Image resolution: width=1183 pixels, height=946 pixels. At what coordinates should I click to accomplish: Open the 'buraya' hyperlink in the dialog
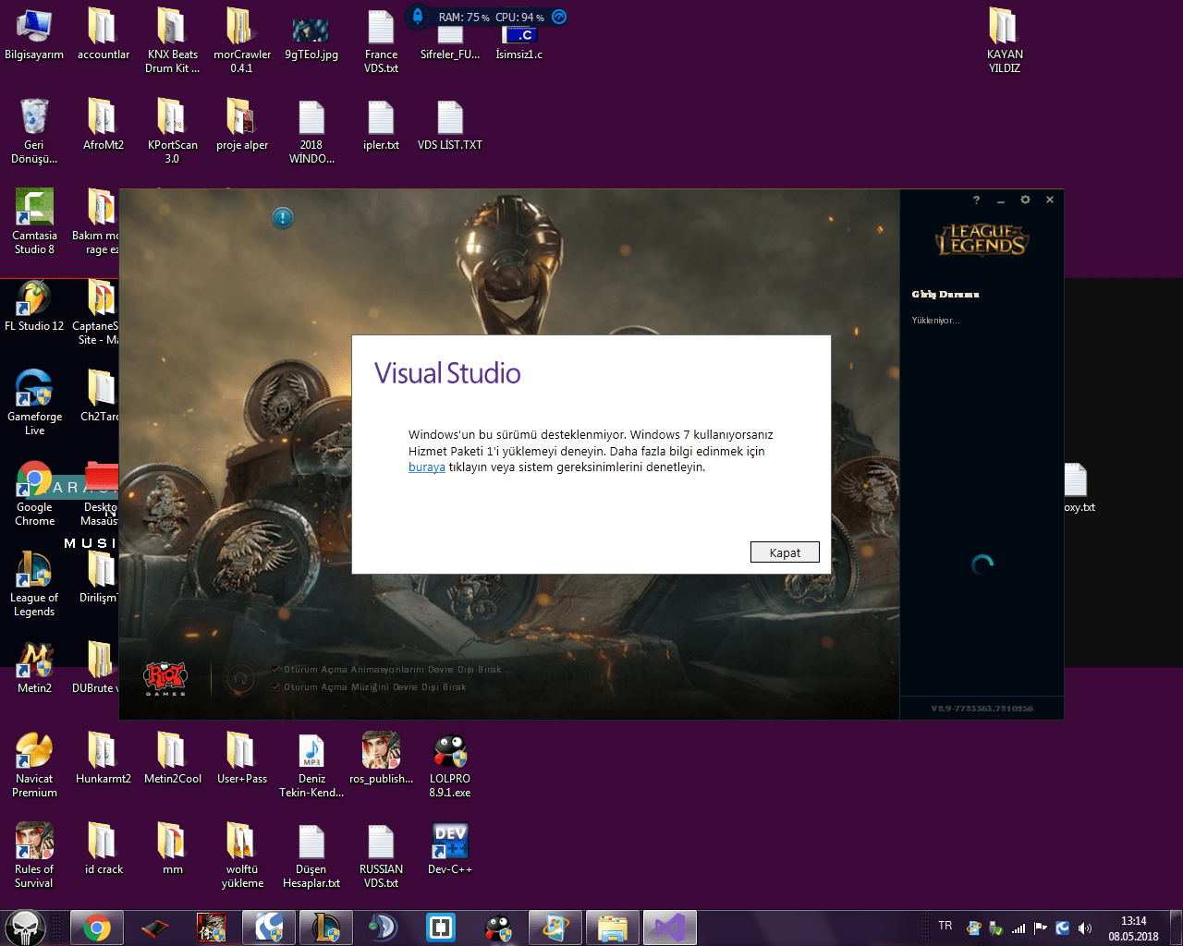[x=427, y=467]
